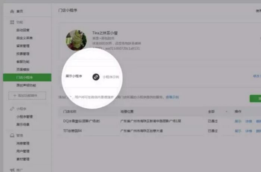Expand the 全部 status filter dropdown
The width and height of the screenshot is (261, 172).
pos(227,111)
